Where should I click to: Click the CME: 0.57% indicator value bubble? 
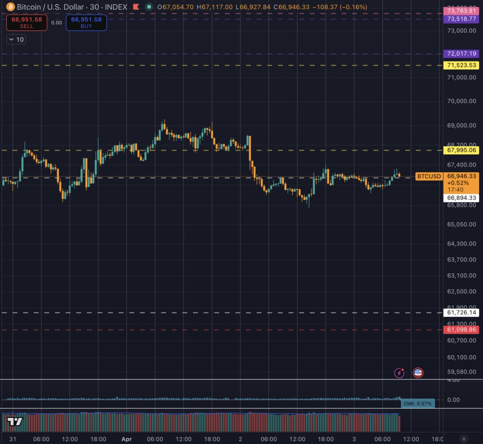tap(419, 403)
